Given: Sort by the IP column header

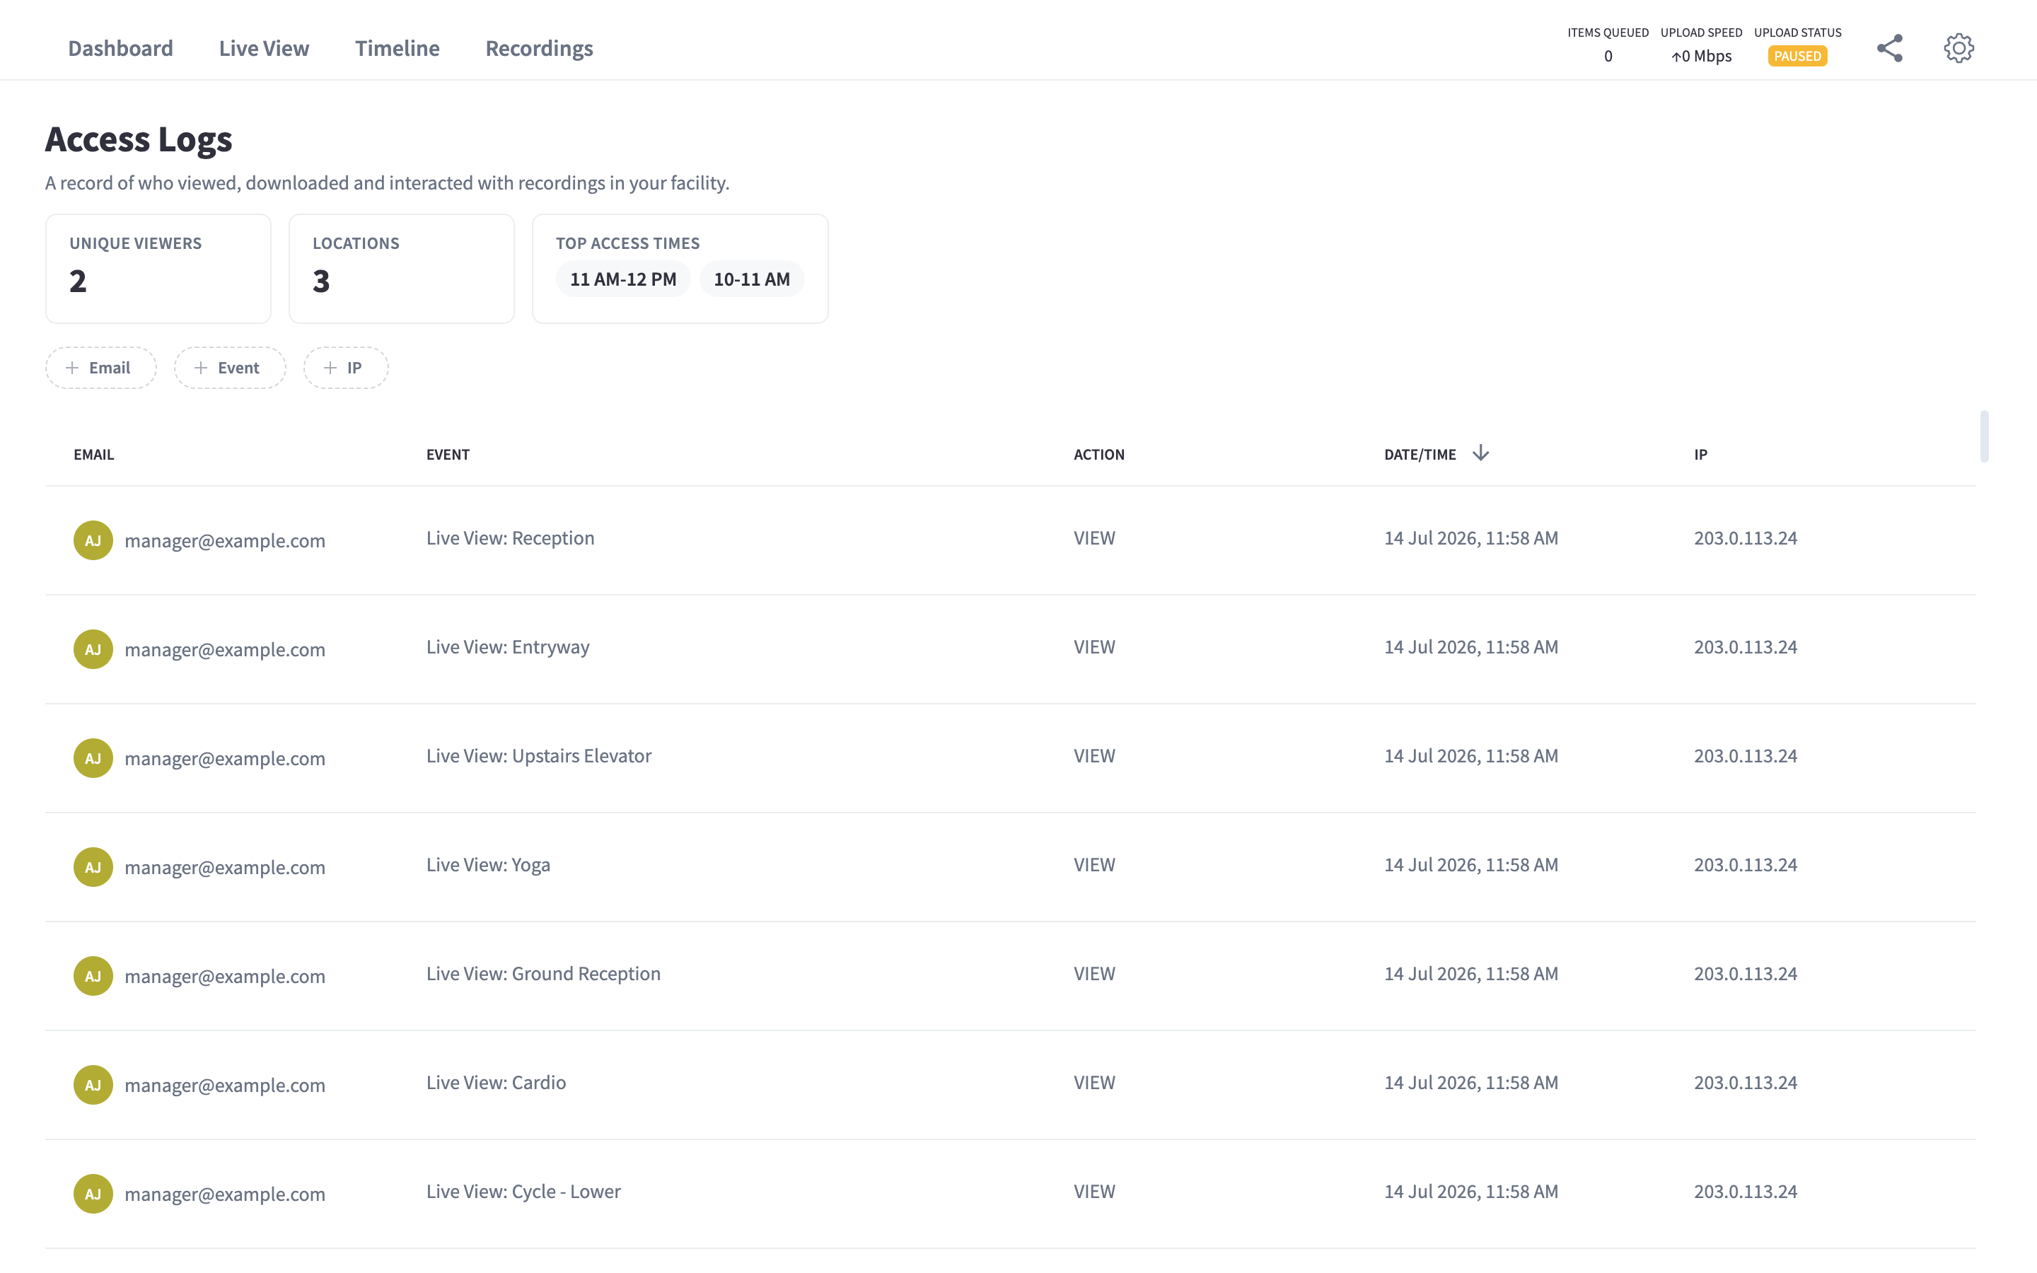Looking at the screenshot, I should click(1700, 455).
